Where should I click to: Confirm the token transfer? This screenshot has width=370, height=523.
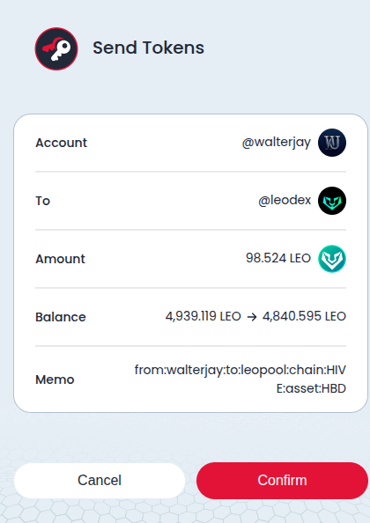pos(282,481)
